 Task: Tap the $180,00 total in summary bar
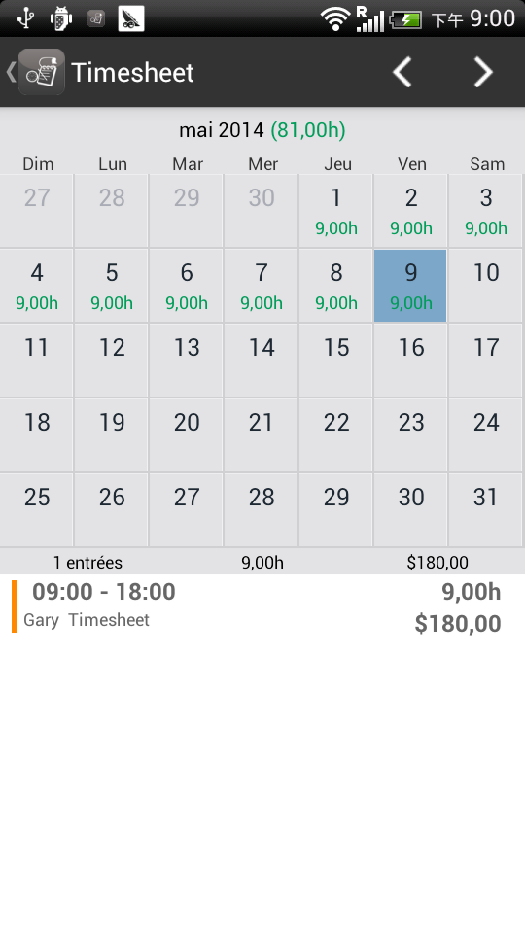pos(437,563)
